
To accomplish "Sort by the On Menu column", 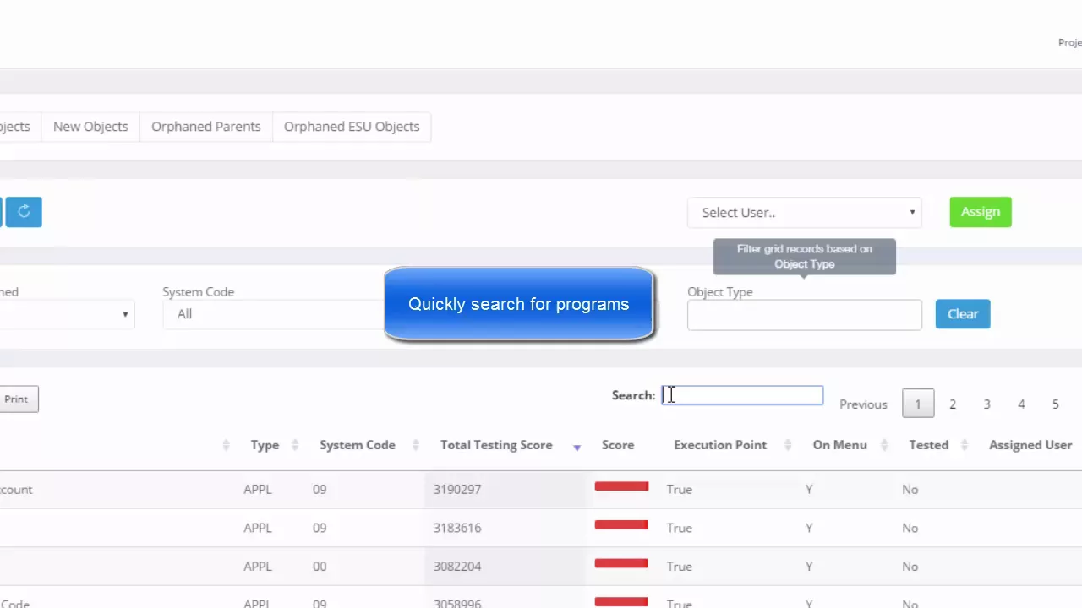I will click(839, 445).
